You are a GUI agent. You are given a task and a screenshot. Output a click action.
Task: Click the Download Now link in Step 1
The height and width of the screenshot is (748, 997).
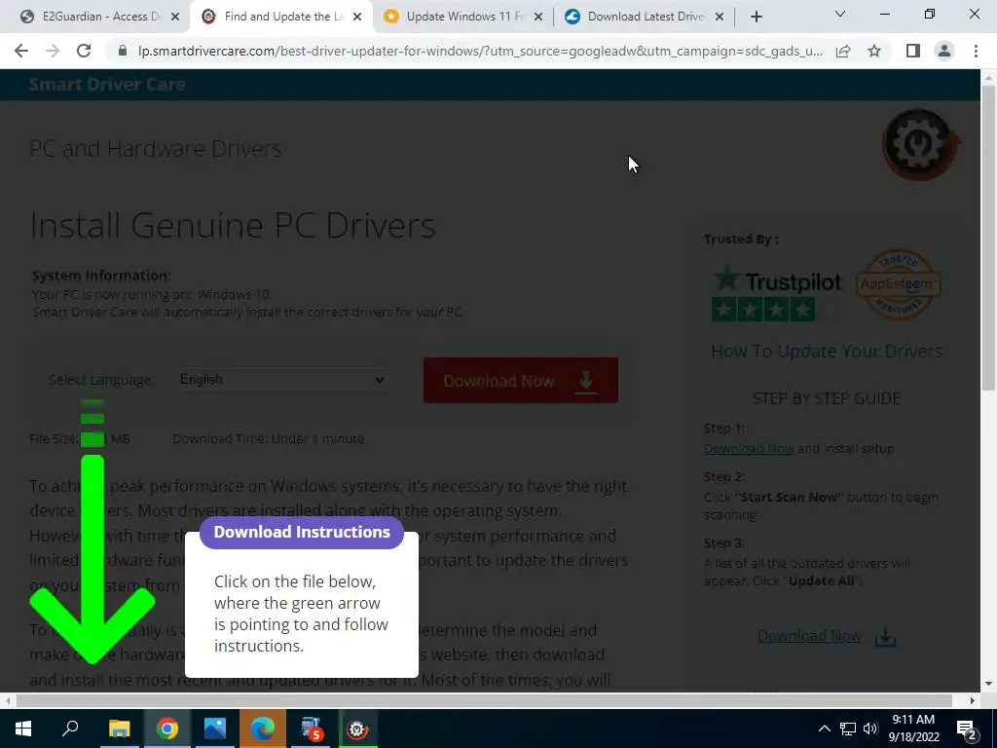(749, 448)
